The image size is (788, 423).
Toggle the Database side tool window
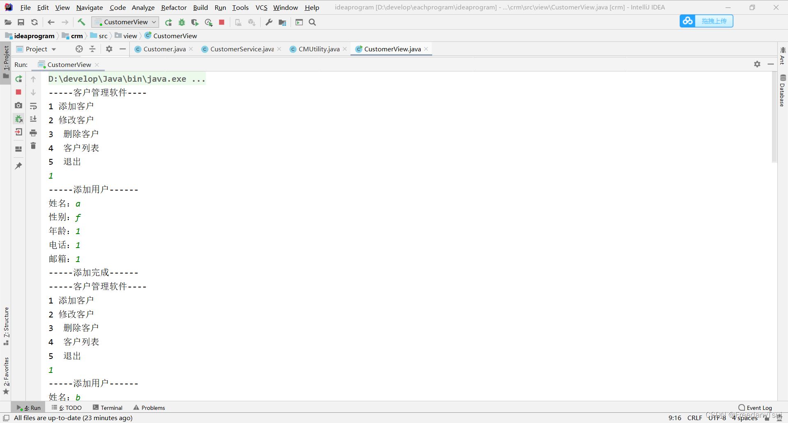(x=783, y=90)
